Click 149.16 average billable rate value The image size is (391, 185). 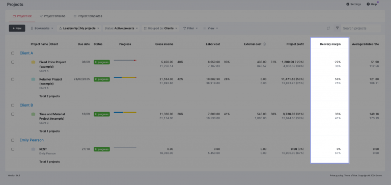coord(375,114)
